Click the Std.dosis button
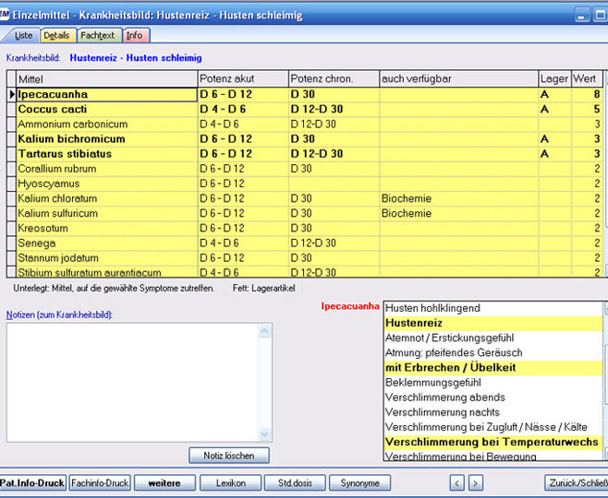 (296, 482)
